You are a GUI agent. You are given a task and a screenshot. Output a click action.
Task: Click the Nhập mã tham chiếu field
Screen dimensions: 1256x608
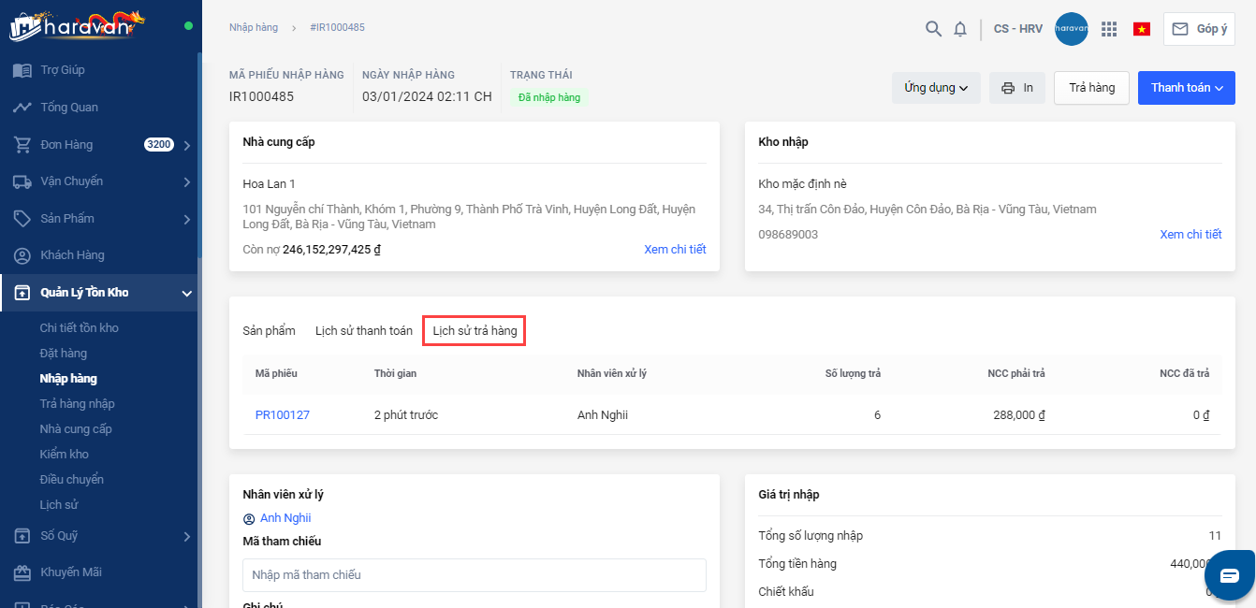[x=474, y=575]
